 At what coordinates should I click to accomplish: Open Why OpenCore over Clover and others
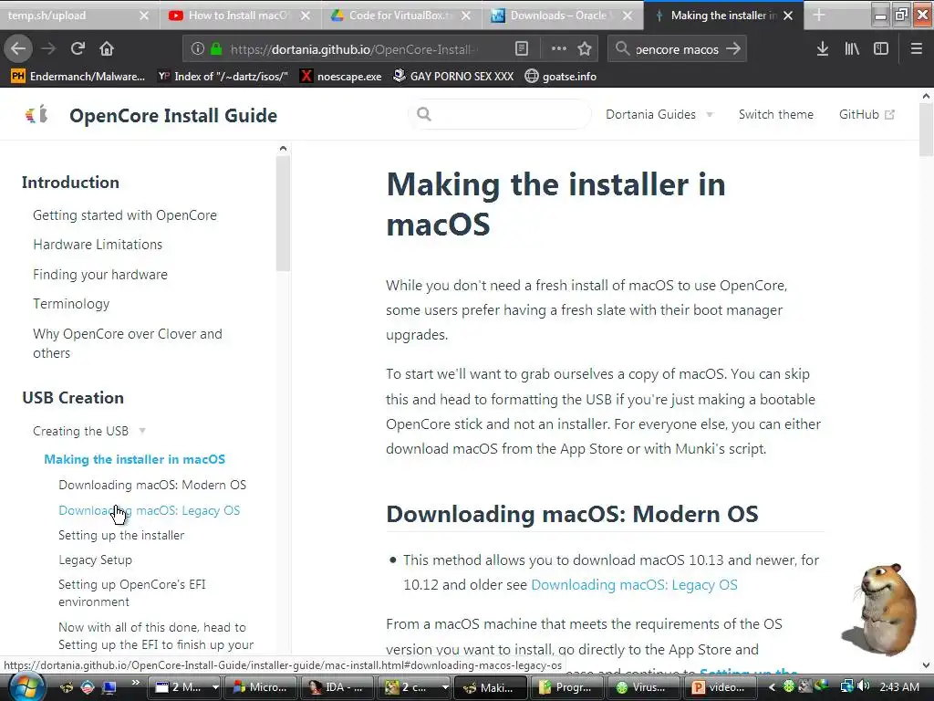click(x=128, y=343)
